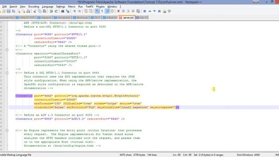Cut selection using the scissors icon
279x157 pixels.
point(35,11)
